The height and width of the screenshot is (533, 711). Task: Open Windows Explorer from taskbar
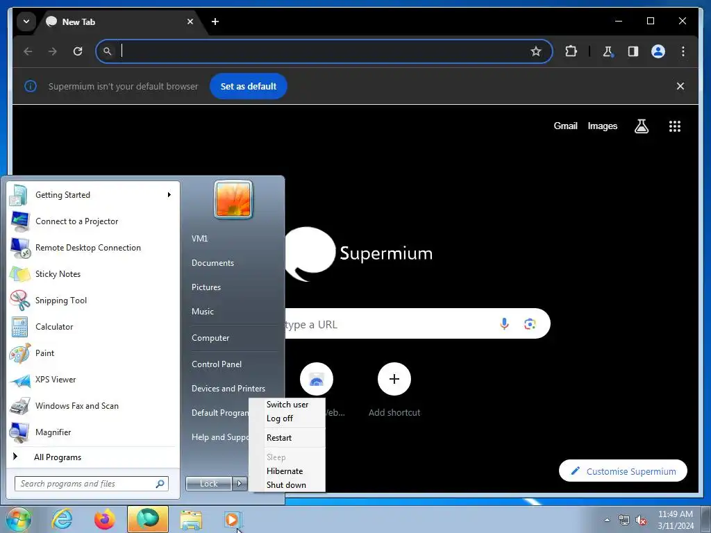[191, 519]
